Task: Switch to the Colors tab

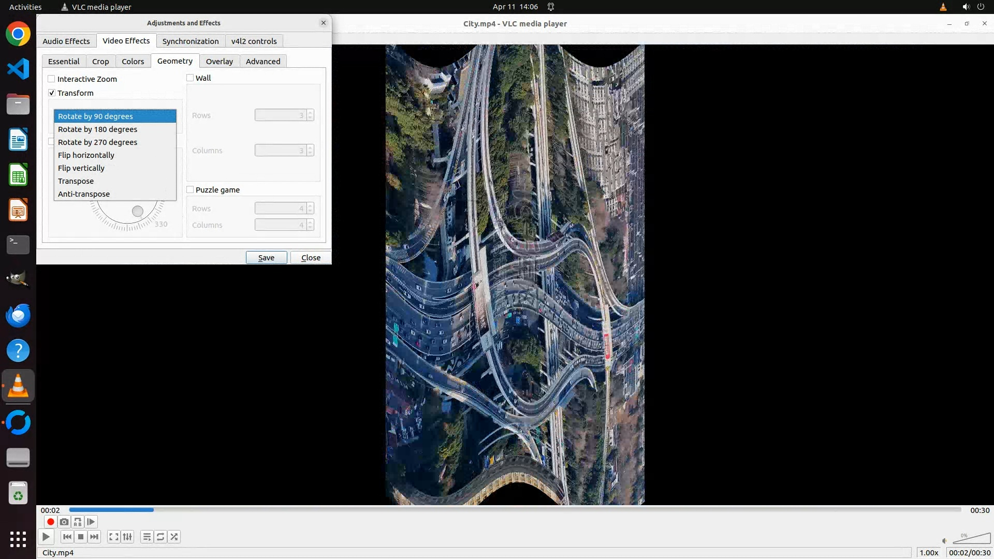Action: point(133,61)
